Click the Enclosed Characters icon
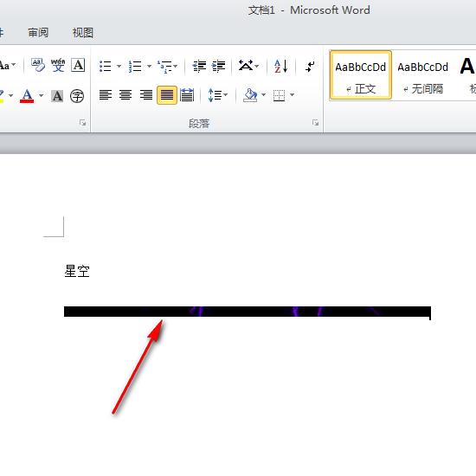This screenshot has height=476, width=476. coord(77,96)
